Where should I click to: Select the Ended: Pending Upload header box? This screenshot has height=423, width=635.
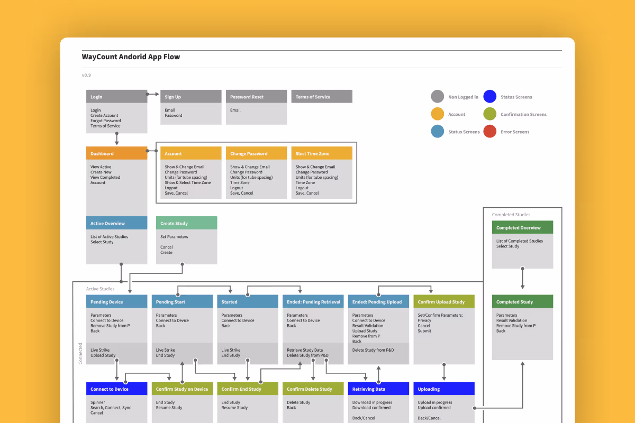click(x=379, y=301)
